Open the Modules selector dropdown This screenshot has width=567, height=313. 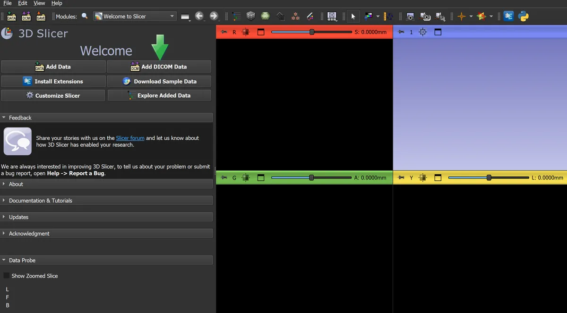pyautogui.click(x=135, y=16)
